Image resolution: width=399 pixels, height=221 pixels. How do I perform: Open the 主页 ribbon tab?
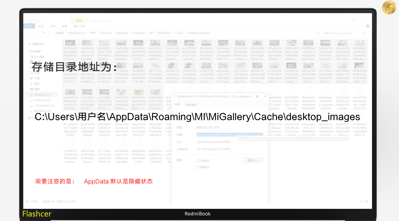coord(41,26)
